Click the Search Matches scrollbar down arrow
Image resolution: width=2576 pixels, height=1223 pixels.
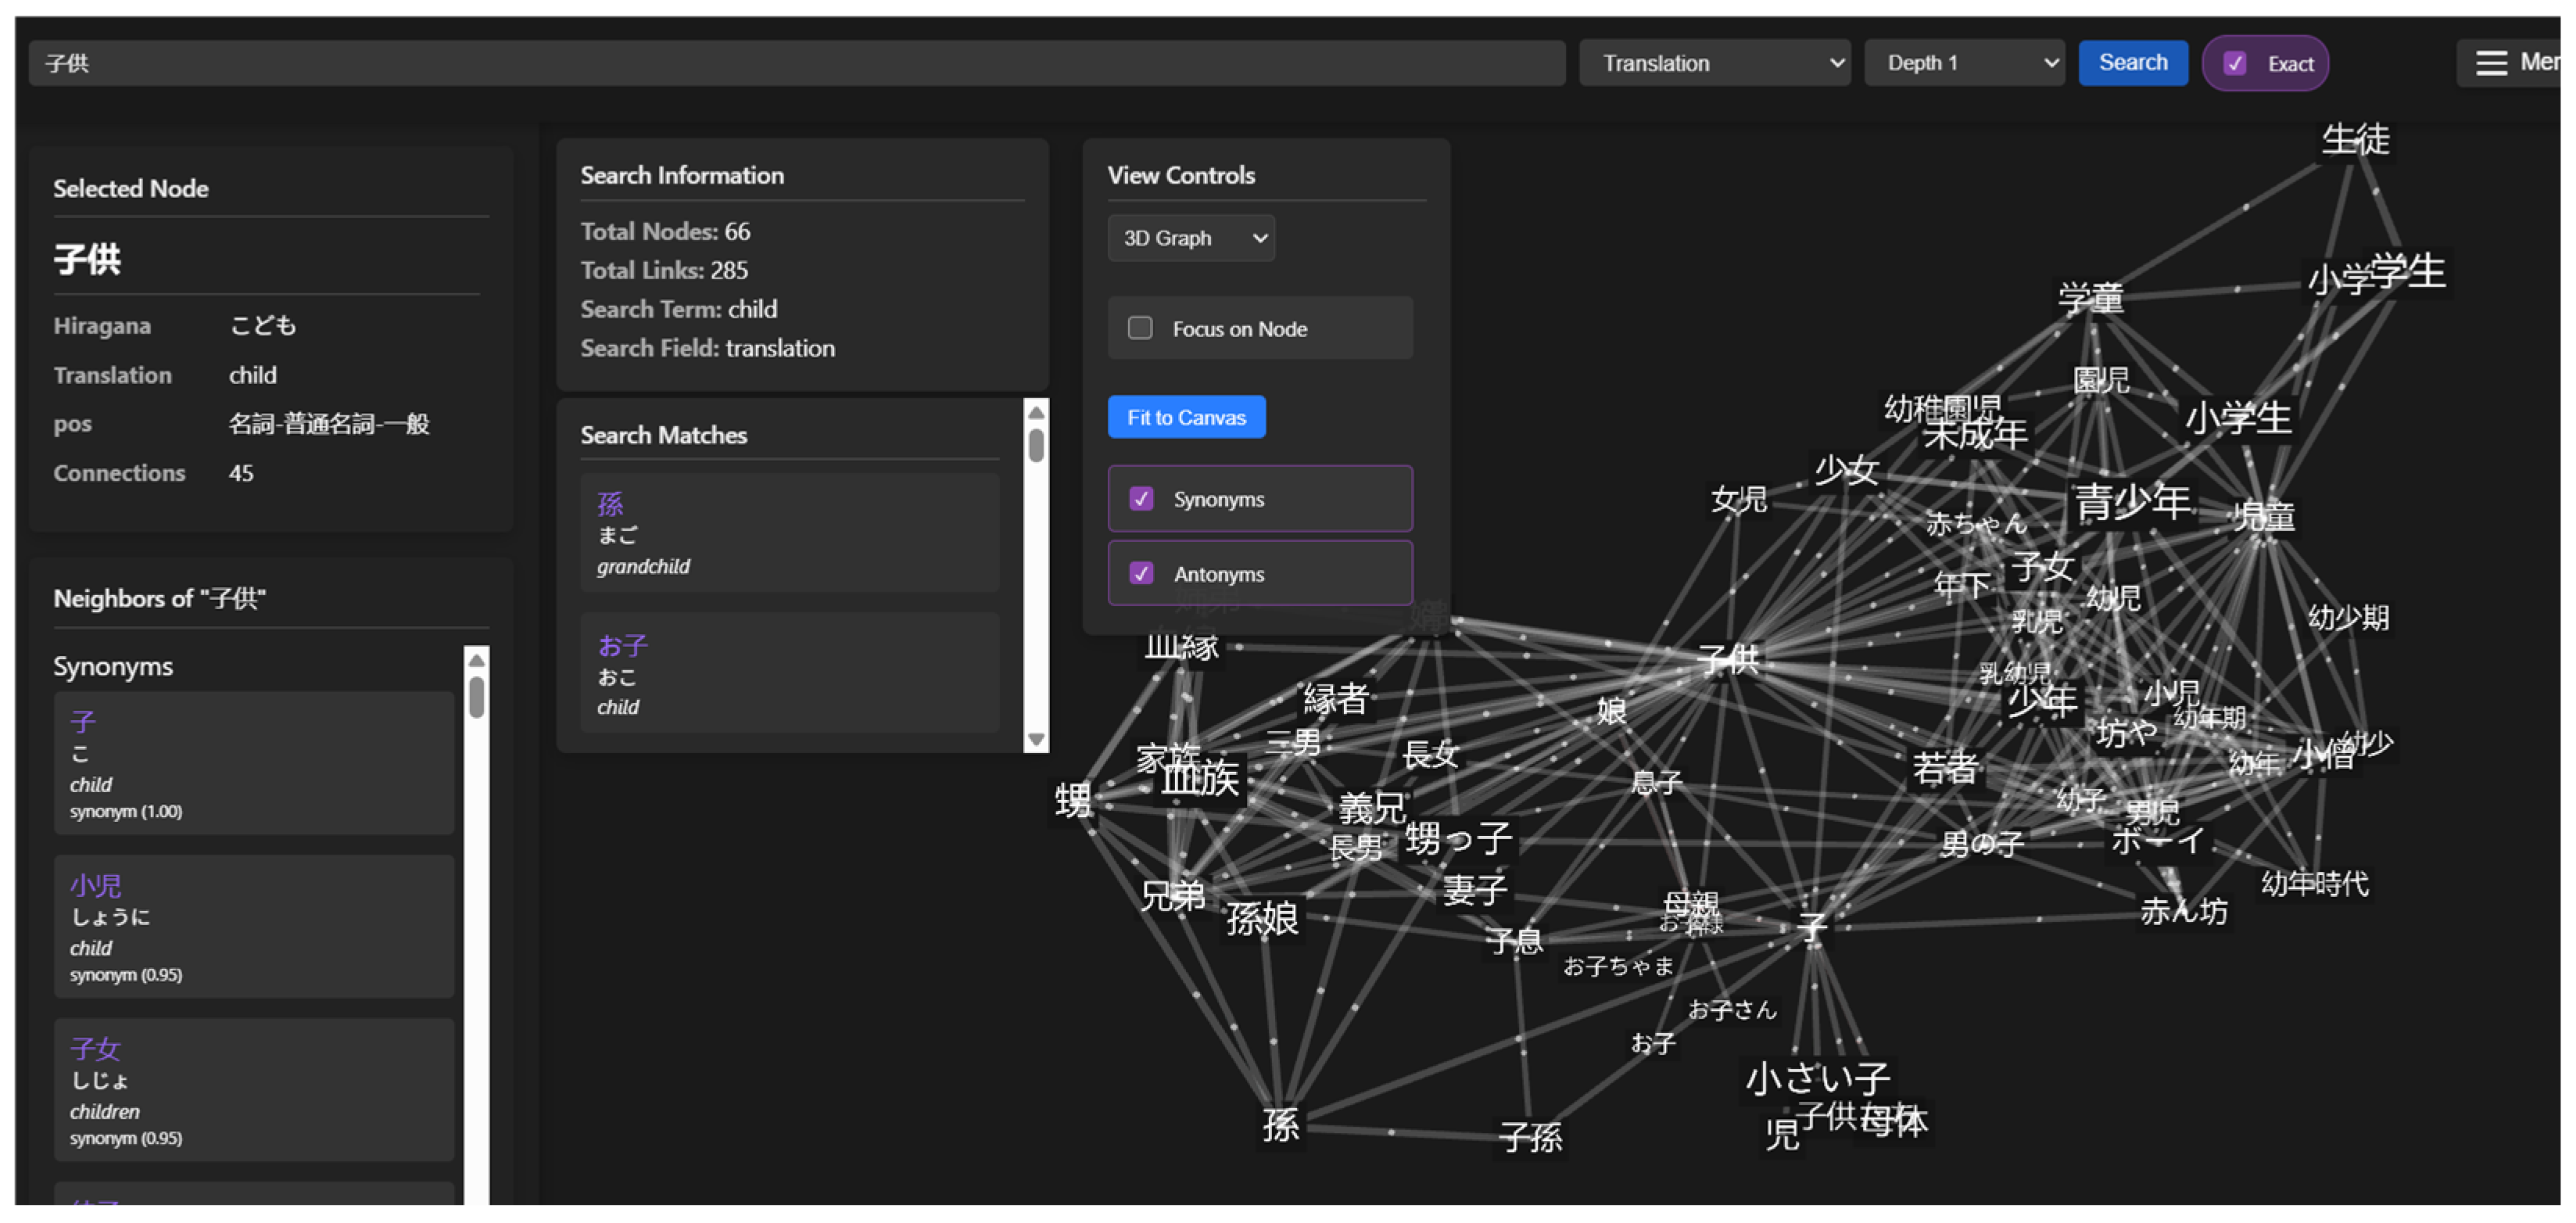click(x=1036, y=739)
